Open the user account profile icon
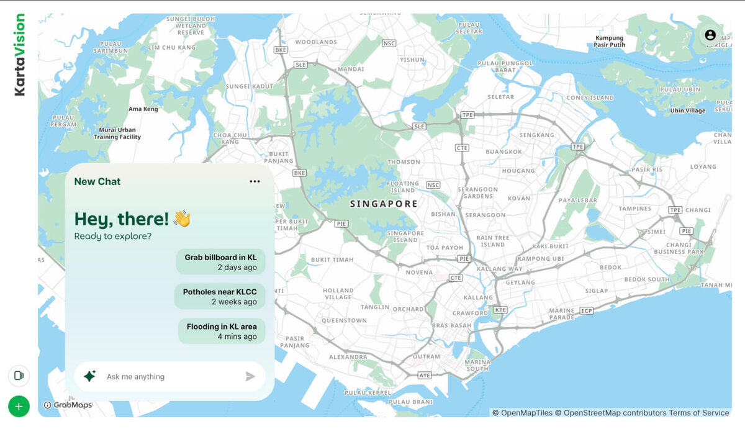 pos(710,35)
